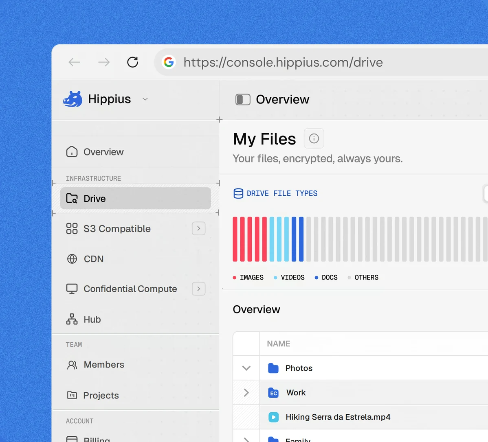
Task: Click the Drive File Types database icon
Action: click(238, 193)
